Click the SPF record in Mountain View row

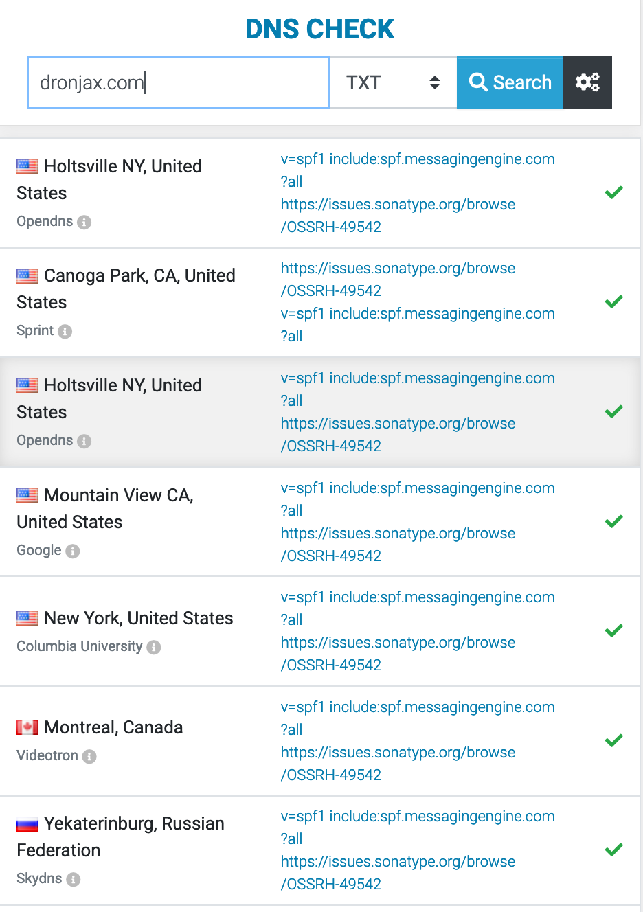click(x=417, y=488)
